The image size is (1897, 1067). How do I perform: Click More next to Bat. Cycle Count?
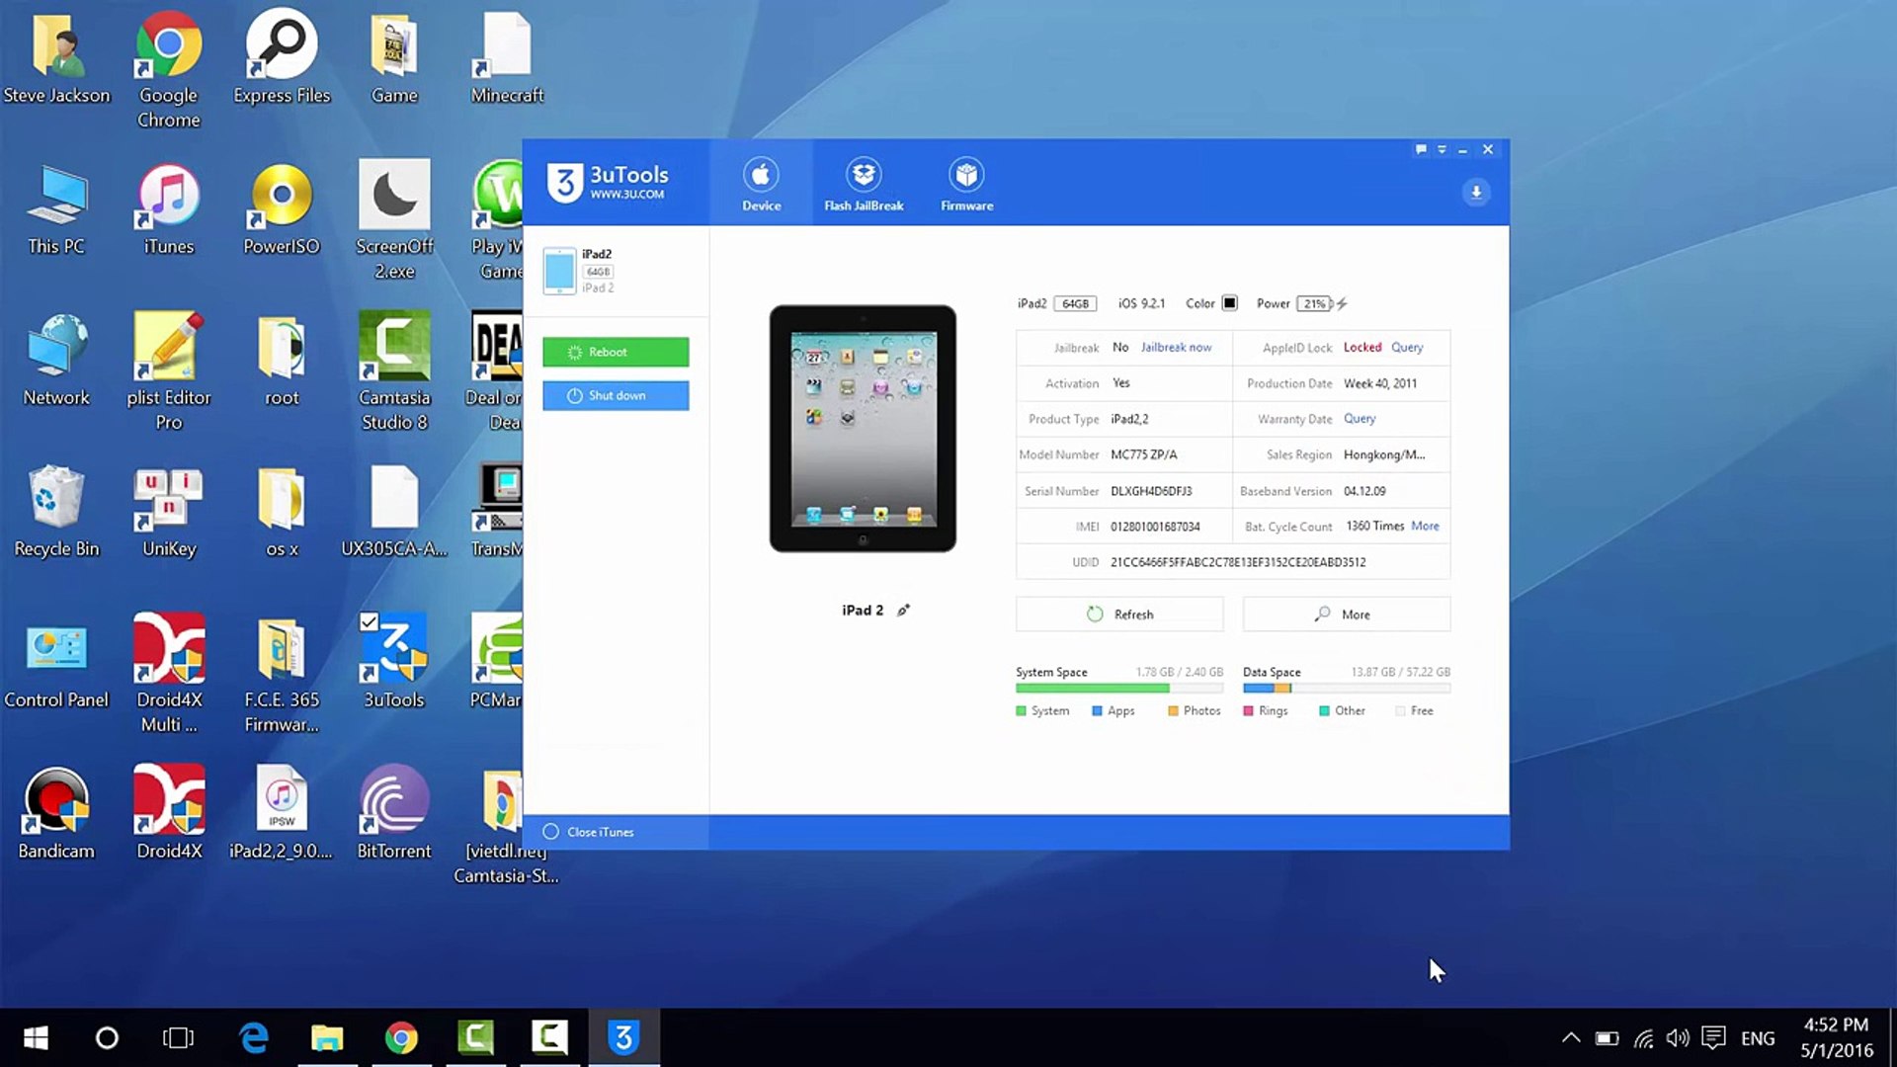(x=1425, y=526)
